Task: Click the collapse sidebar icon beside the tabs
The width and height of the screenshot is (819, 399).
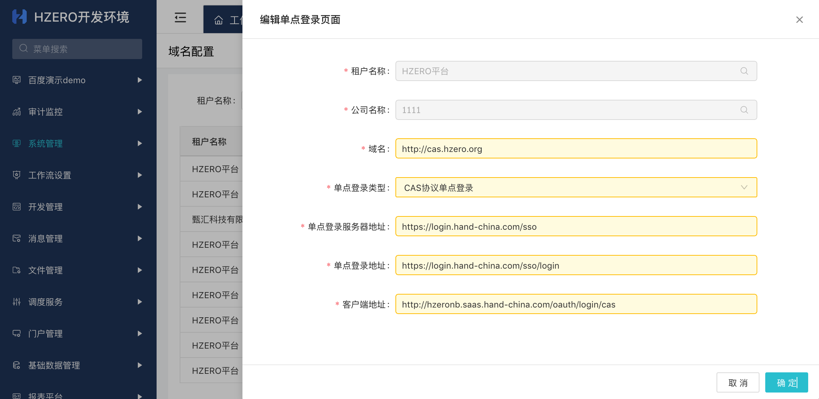Action: pos(180,17)
